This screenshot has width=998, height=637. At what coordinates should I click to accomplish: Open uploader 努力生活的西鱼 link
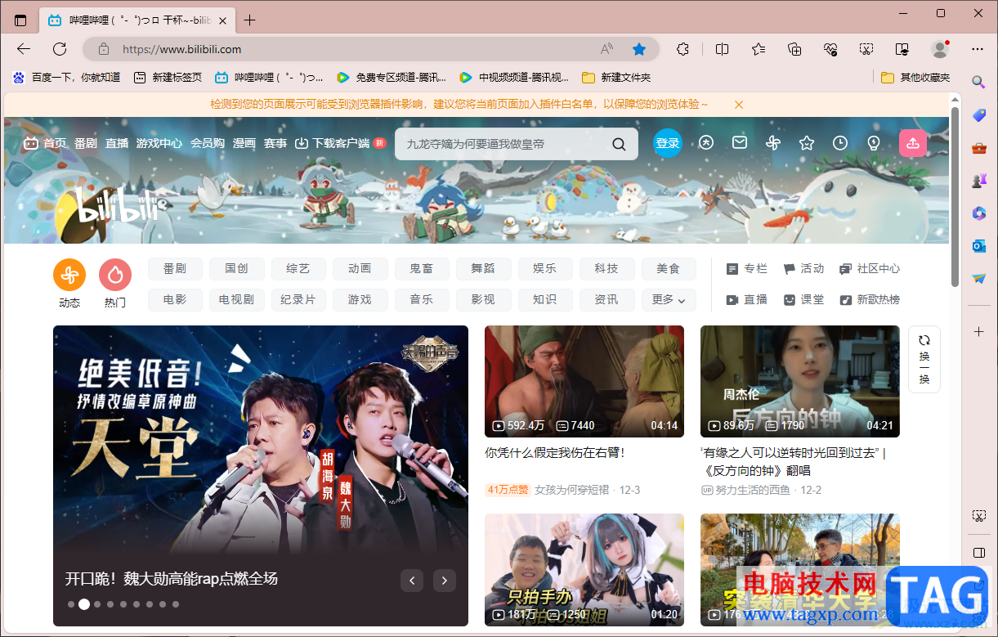tap(745, 490)
